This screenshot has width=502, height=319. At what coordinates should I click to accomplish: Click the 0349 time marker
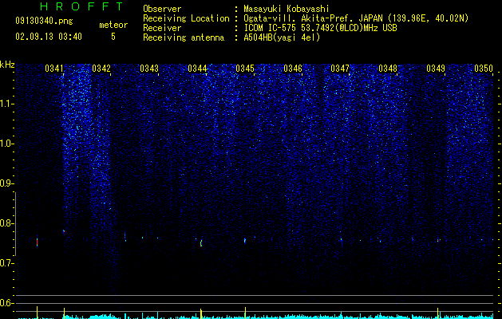(436, 69)
